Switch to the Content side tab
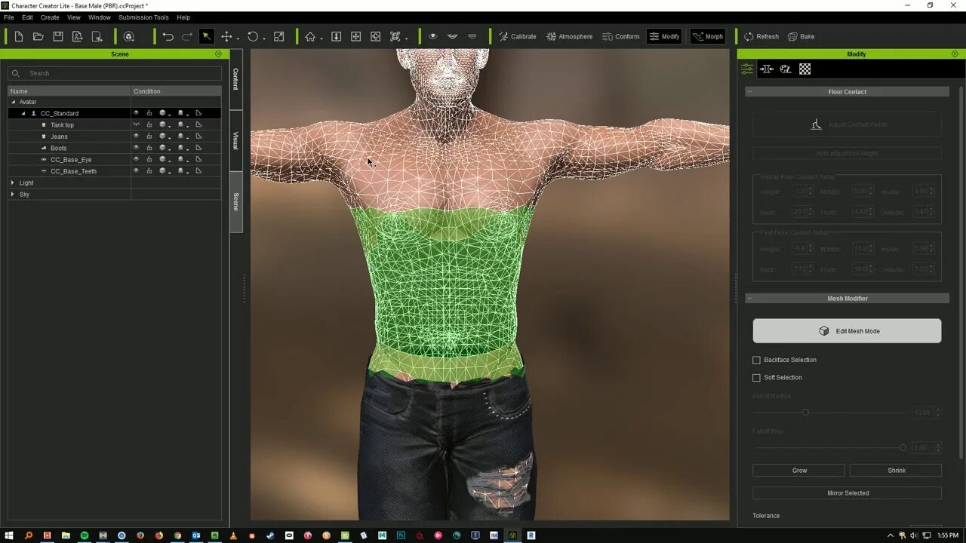Screen dimensions: 966x543 pos(236,78)
